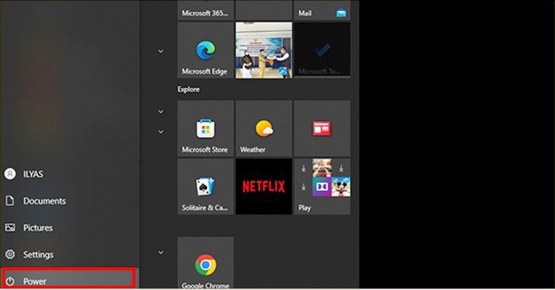Viewport: 555px width, 290px height.
Task: Open the Microsoft Edge tile
Action: pyautogui.click(x=206, y=50)
